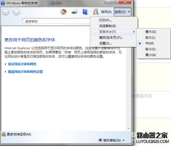Click the icon beside 更多支持选项
This screenshot has width=171, height=146.
[x=3, y=134]
